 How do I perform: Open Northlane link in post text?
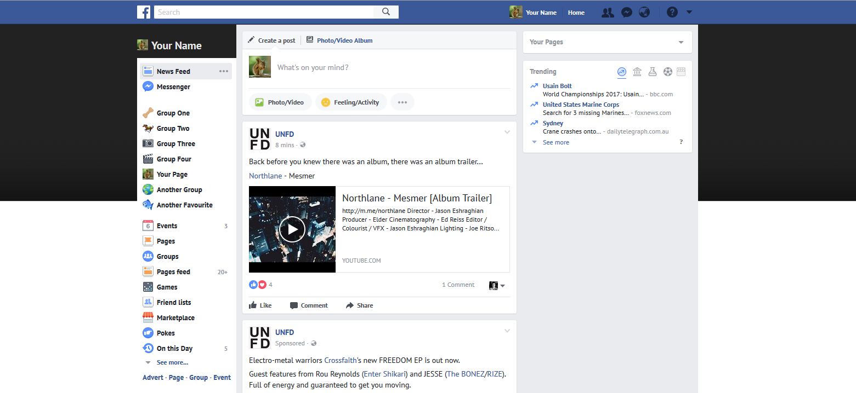[265, 176]
